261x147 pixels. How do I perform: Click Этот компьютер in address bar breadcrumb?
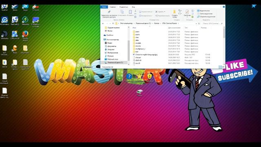pyautogui.click(x=126, y=23)
